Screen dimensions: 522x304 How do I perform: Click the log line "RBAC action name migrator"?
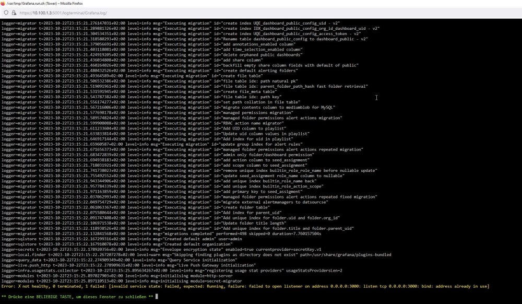[143, 123]
